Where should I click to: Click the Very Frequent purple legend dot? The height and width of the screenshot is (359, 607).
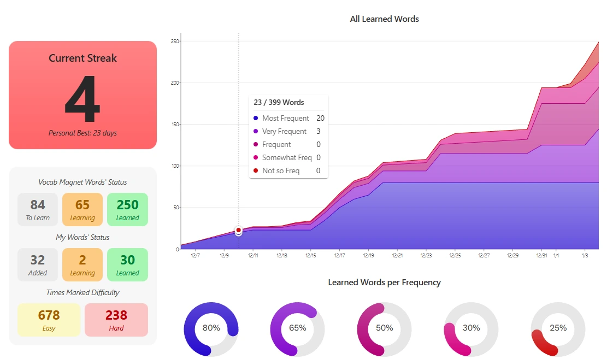tap(256, 132)
